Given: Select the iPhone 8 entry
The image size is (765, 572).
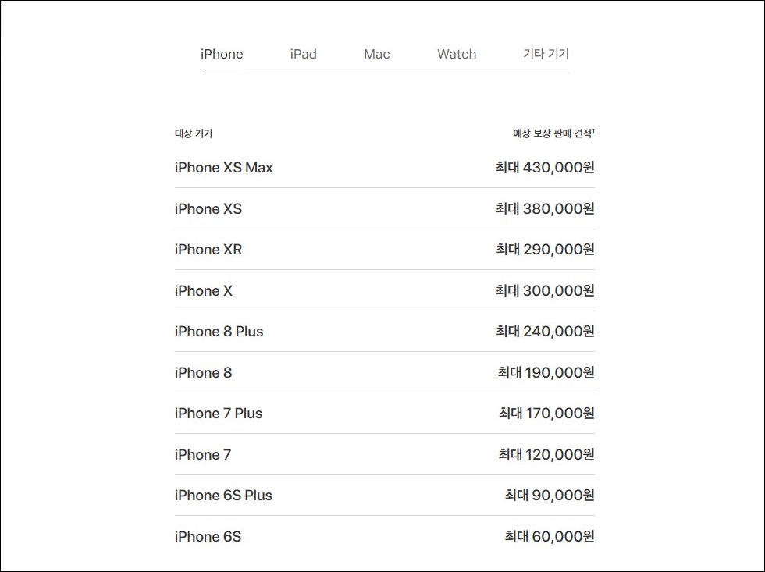Looking at the screenshot, I should [x=204, y=372].
